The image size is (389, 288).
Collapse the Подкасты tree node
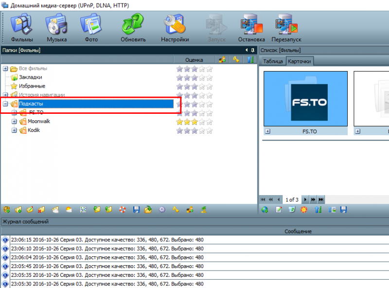tap(5, 104)
